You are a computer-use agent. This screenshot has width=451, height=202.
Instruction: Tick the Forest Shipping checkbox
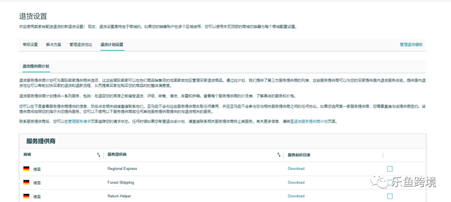(x=390, y=183)
